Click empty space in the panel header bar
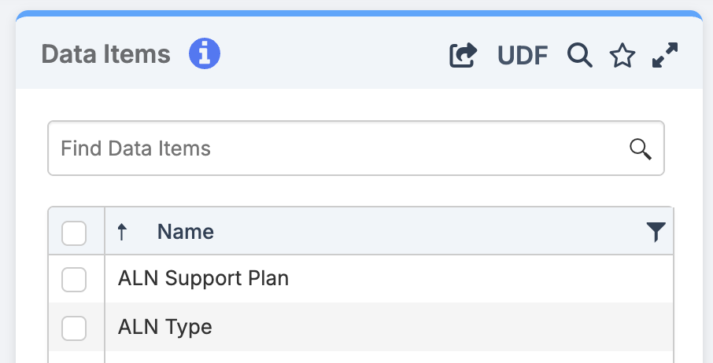 (331, 55)
